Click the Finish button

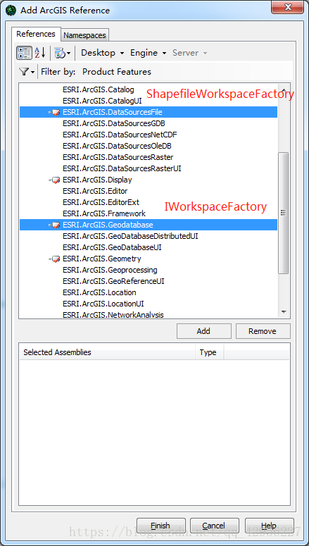[160, 526]
